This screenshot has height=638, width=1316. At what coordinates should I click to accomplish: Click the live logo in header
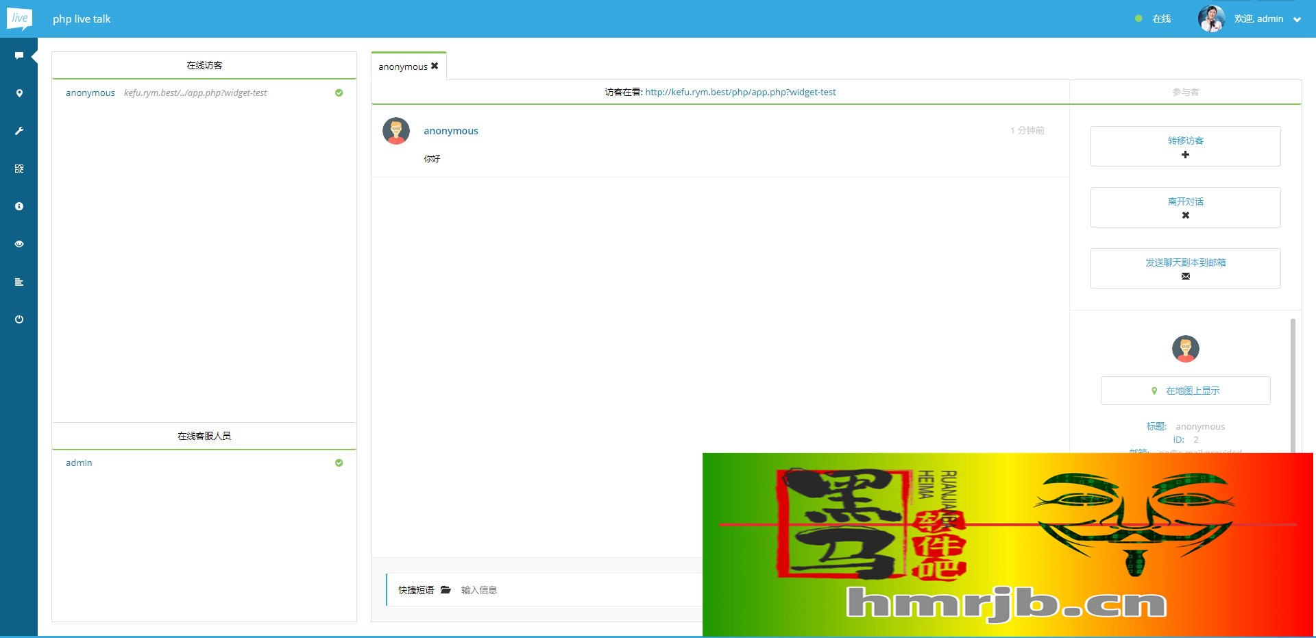[x=19, y=19]
